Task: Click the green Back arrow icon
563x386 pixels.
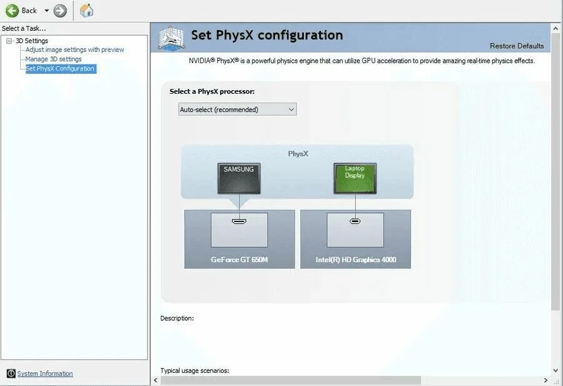Action: 12,11
